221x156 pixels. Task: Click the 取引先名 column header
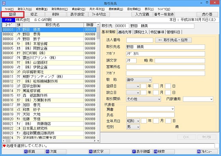pos(53,25)
